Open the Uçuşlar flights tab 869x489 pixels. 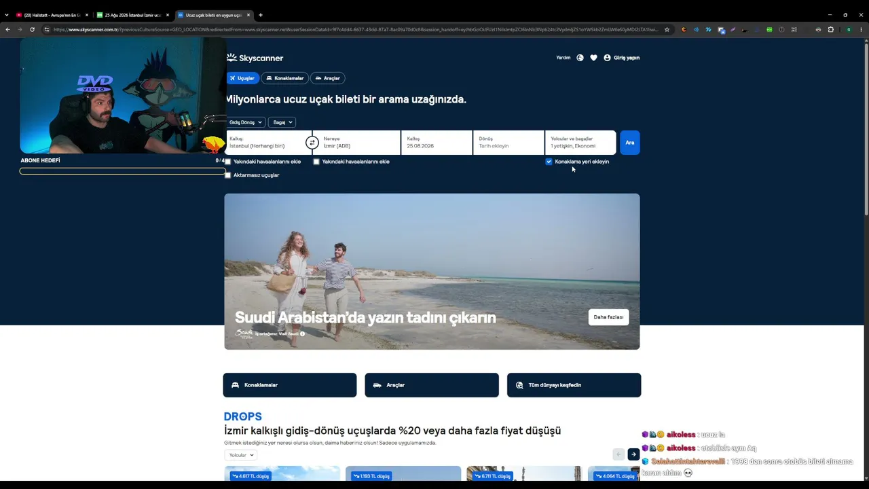click(x=242, y=78)
